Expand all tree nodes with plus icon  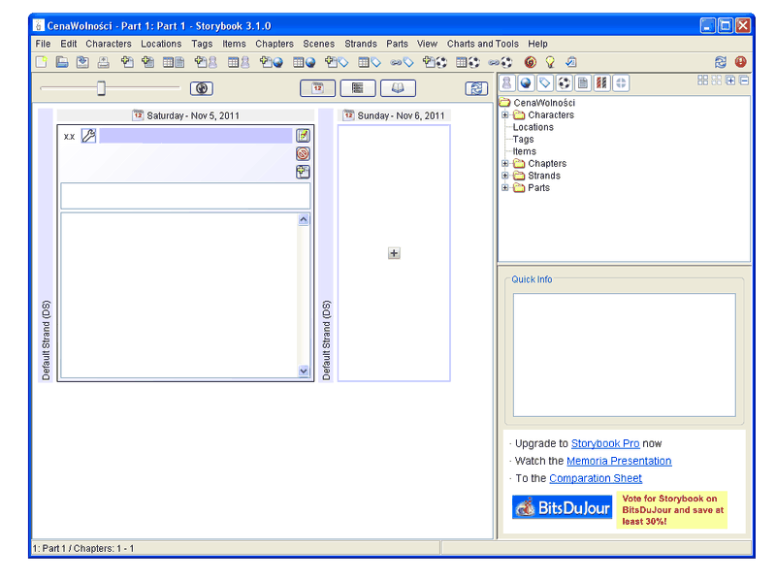(730, 81)
